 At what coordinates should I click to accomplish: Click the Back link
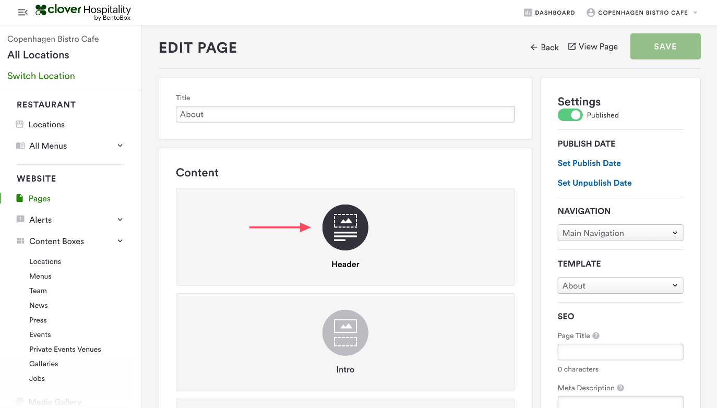[x=545, y=47]
